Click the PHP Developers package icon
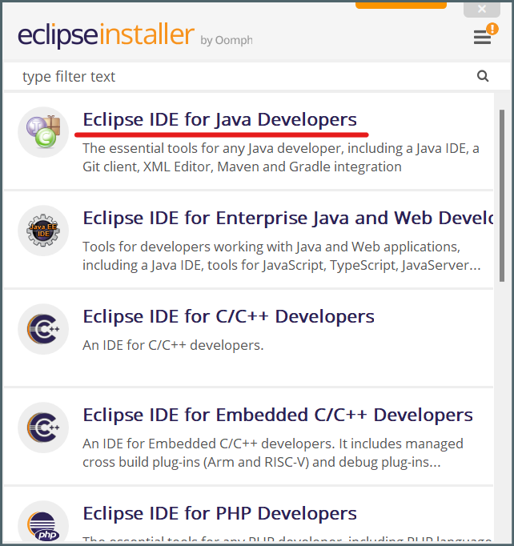 pyautogui.click(x=43, y=522)
